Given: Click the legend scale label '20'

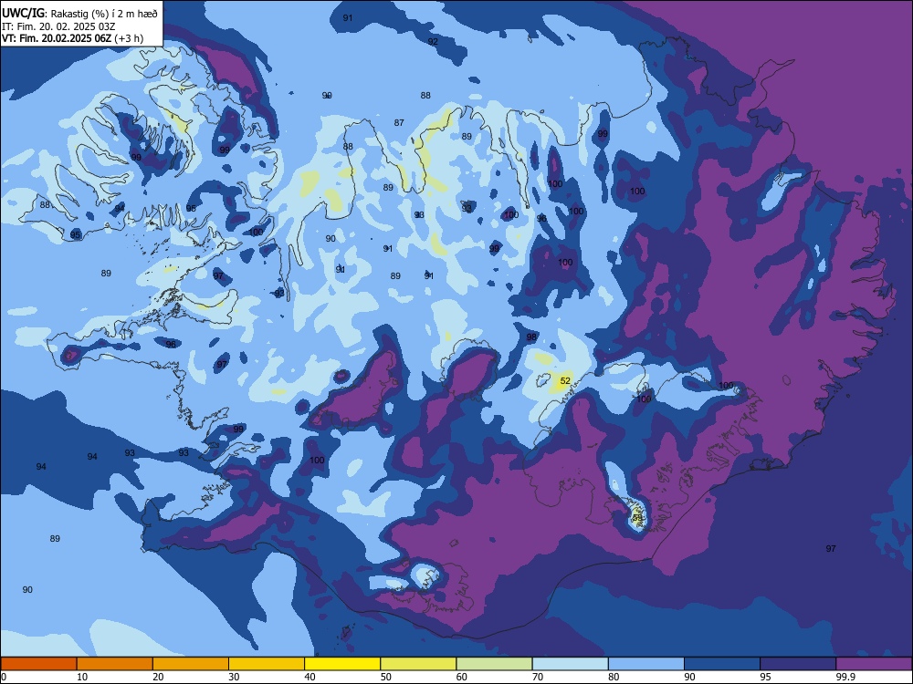Looking at the screenshot, I should pos(158,677).
